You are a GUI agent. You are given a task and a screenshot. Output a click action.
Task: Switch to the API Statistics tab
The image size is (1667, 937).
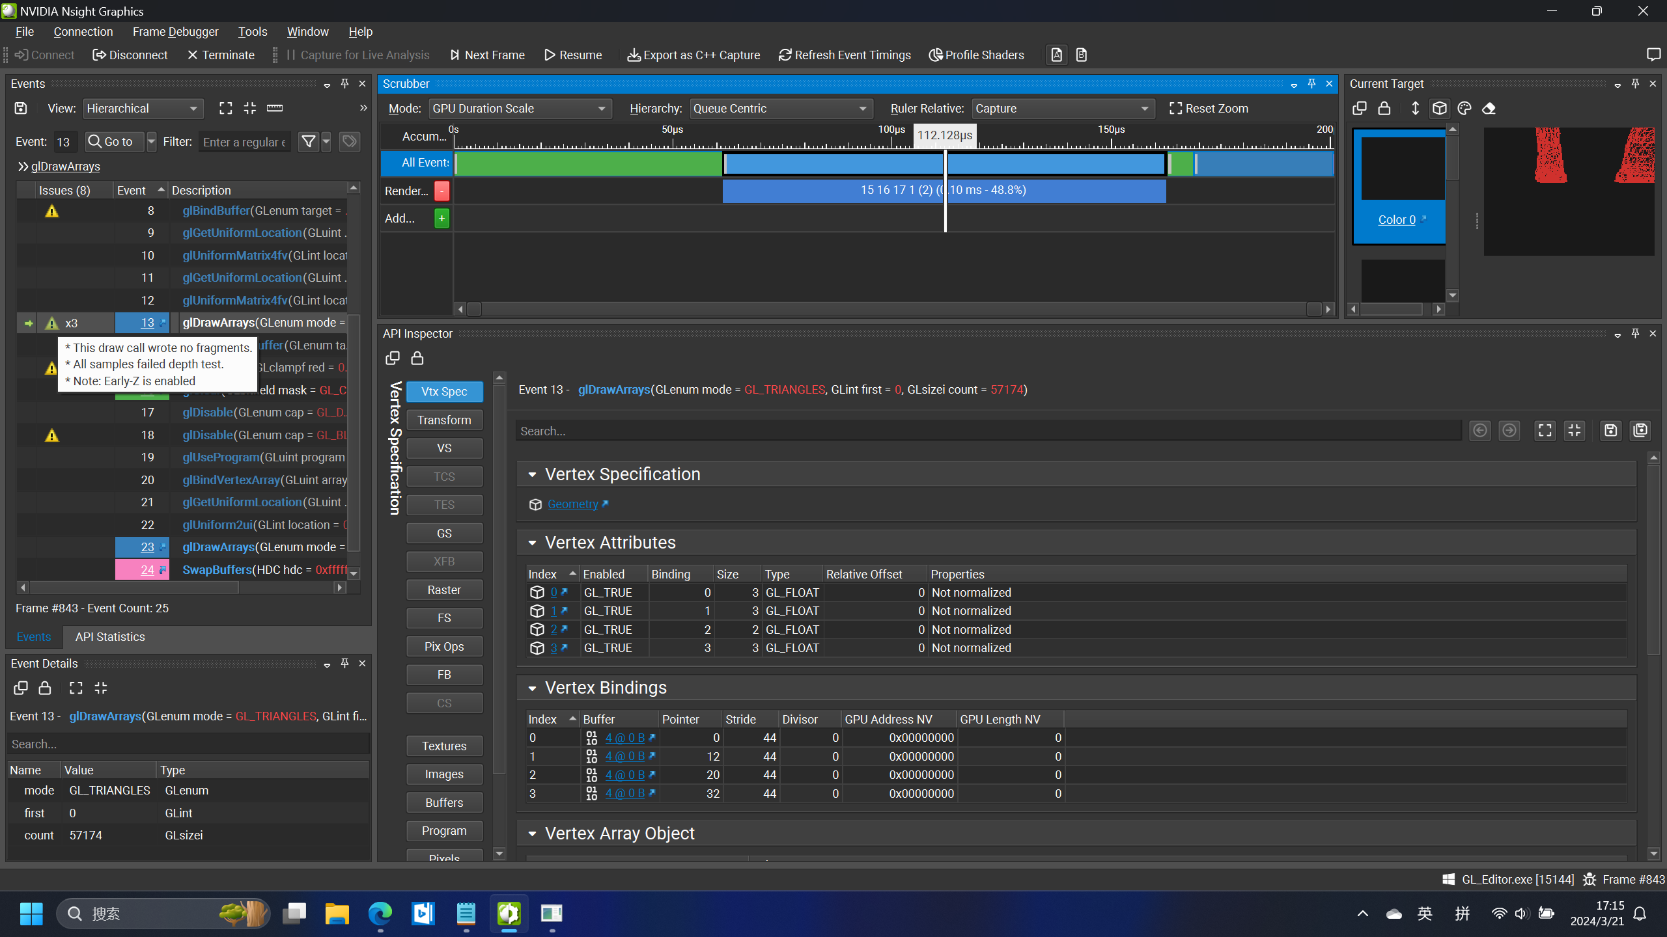(110, 637)
